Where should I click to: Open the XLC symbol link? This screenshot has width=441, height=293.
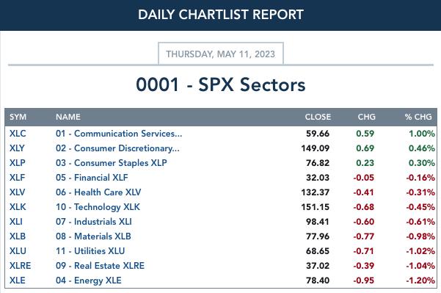(18, 134)
